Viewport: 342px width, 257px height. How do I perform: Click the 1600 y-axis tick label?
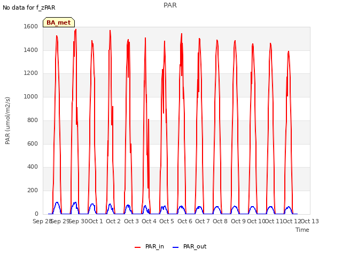31,26
